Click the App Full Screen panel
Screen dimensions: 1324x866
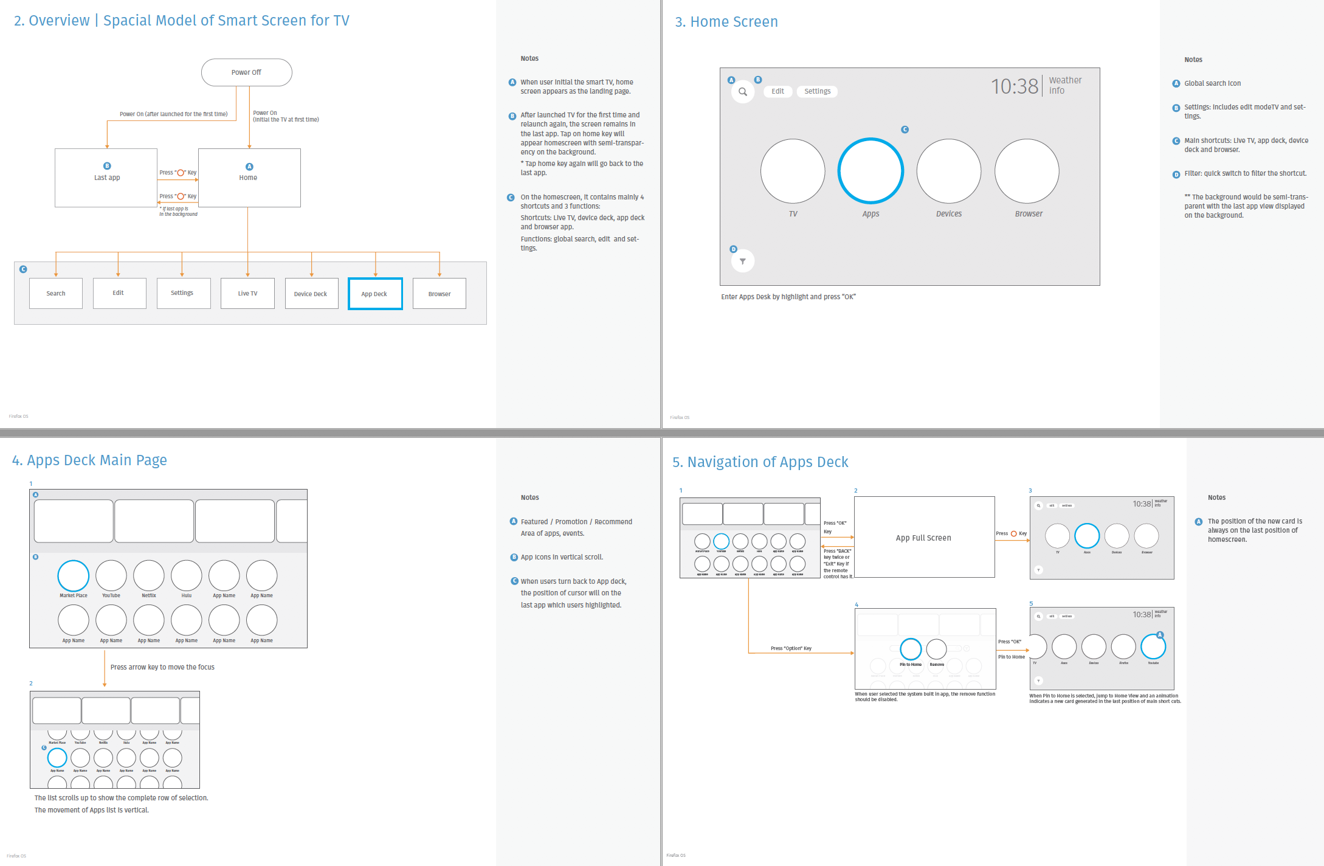[x=924, y=538]
